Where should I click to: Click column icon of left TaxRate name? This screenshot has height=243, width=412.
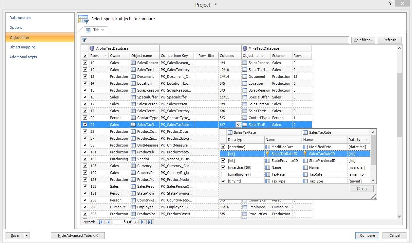pyautogui.click(x=267, y=174)
